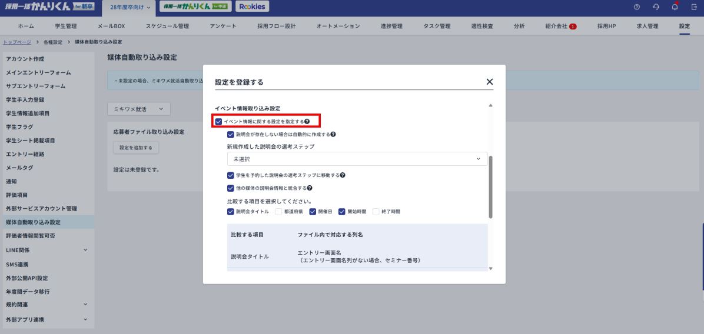This screenshot has height=334, width=704.
Task: Open the スケジュール管理 menu
Action: click(x=167, y=26)
